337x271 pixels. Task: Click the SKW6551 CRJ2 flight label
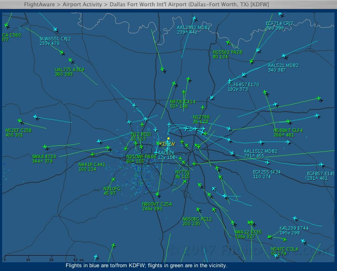point(55,41)
